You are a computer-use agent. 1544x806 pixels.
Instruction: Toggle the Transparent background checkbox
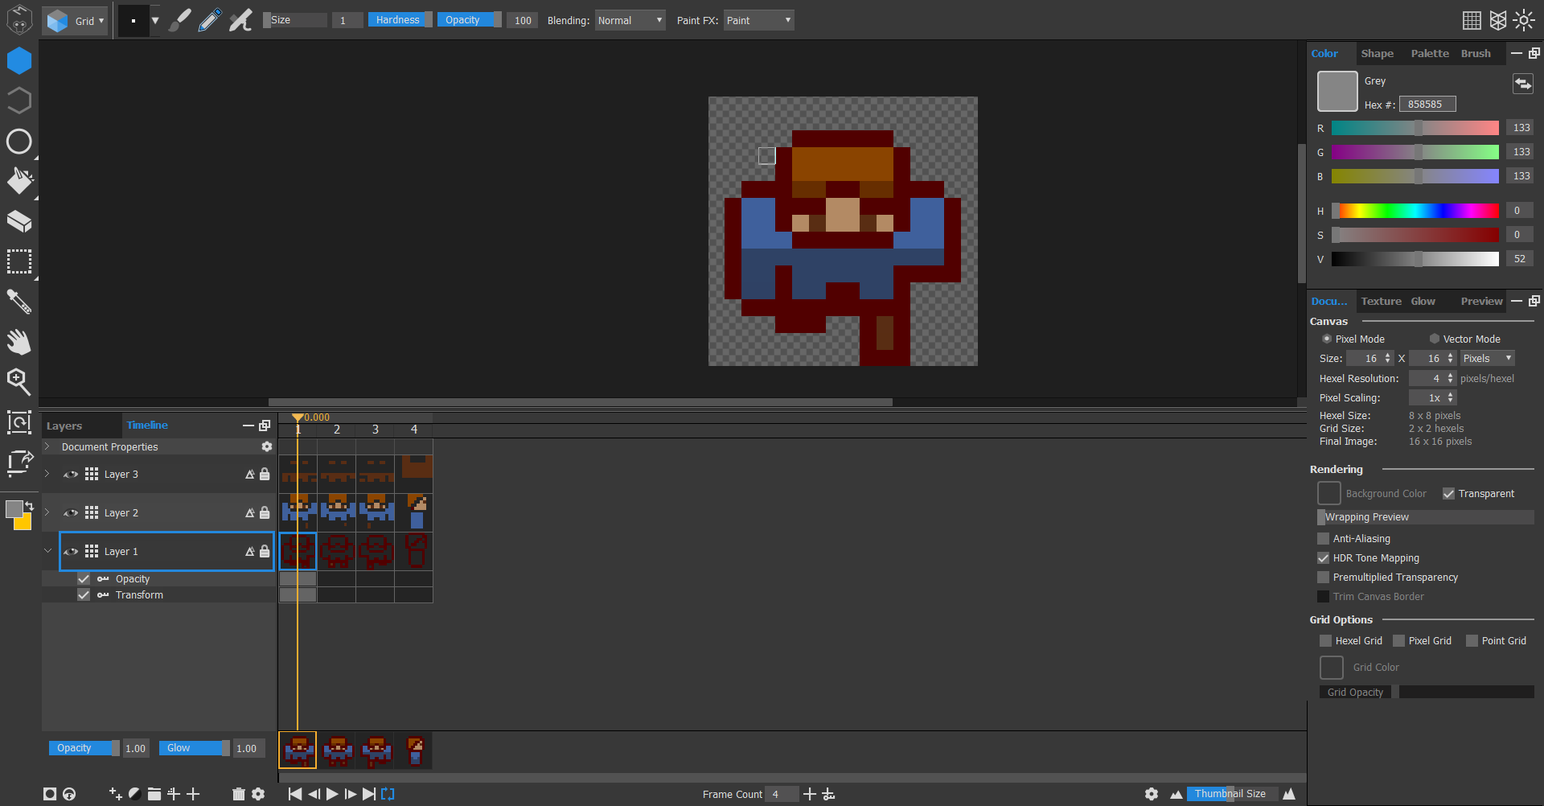point(1448,494)
